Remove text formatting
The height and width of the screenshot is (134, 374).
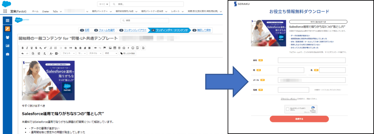pyautogui.click(x=45, y=53)
